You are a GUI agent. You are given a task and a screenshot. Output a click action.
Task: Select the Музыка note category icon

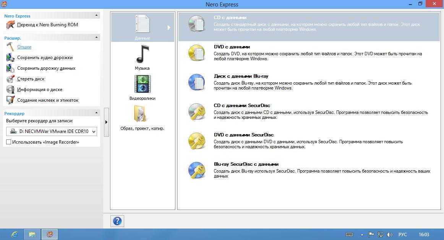[x=143, y=54]
